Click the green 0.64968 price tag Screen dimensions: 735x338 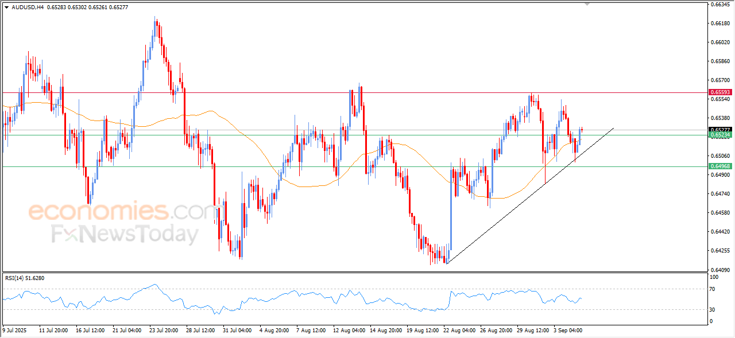[720, 166]
